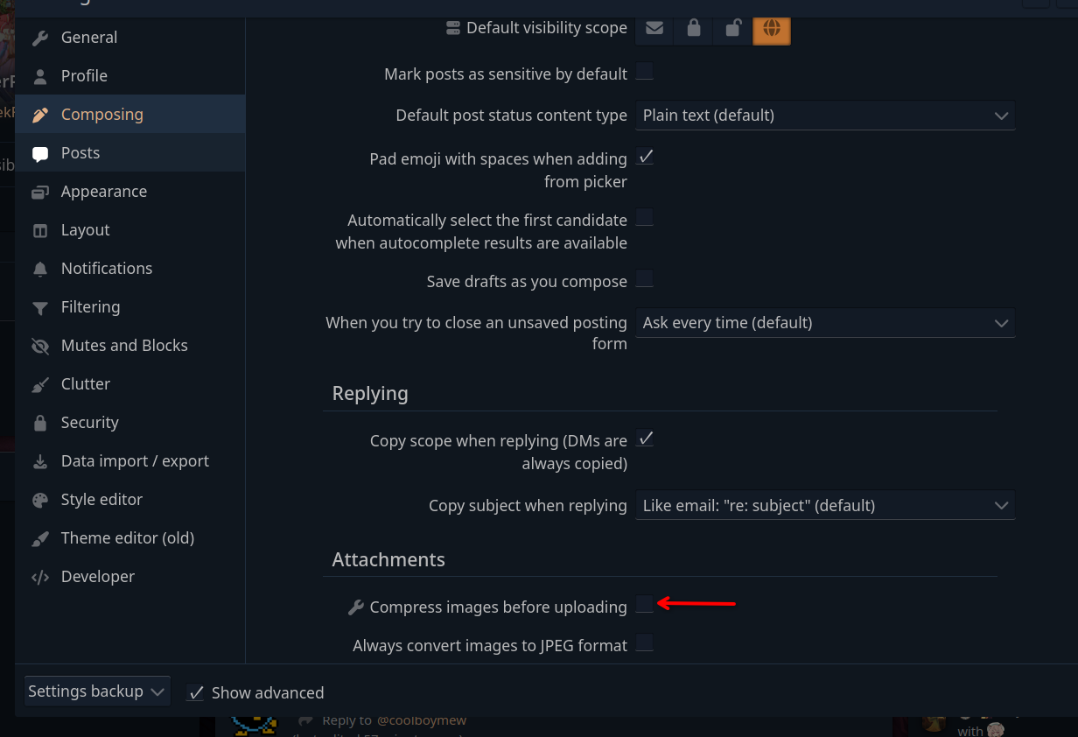Viewport: 1078px width, 737px height.
Task: Enable Mark posts as sensitive by default
Action: [645, 72]
